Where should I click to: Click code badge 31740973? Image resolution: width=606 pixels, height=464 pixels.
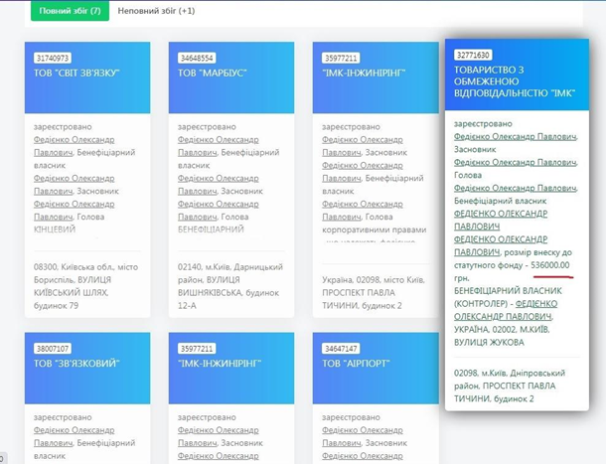52,59
